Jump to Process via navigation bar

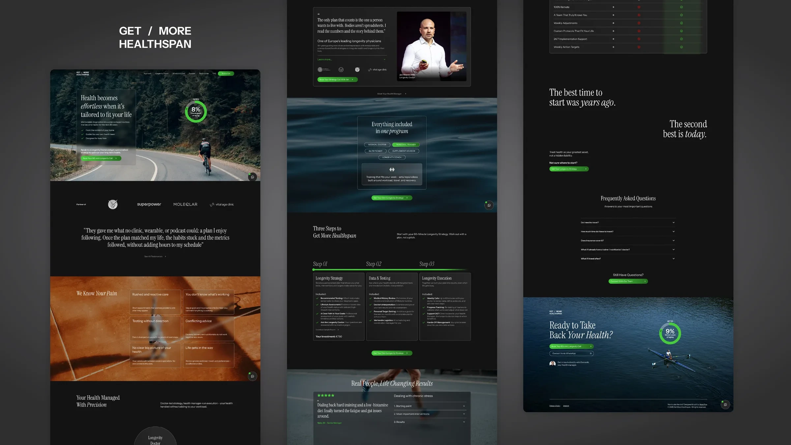point(192,74)
